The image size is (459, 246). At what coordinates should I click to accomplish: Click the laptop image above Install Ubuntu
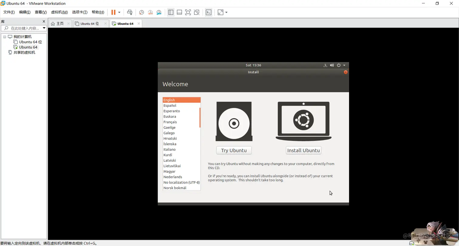click(x=304, y=121)
